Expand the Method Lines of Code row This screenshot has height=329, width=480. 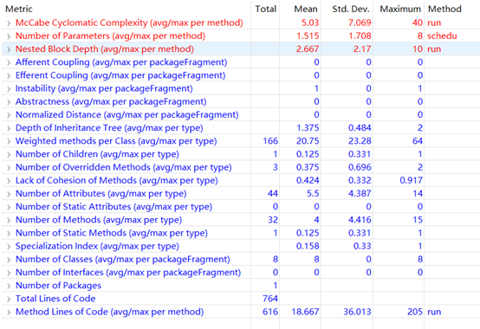[9, 313]
